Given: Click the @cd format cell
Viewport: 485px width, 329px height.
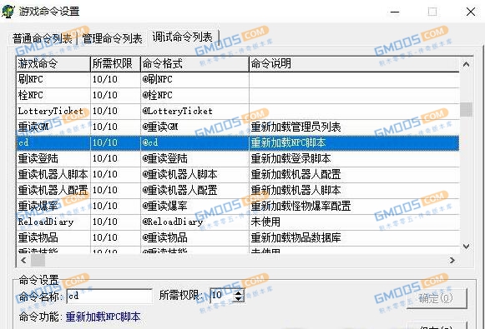Looking at the screenshot, I should [195, 143].
